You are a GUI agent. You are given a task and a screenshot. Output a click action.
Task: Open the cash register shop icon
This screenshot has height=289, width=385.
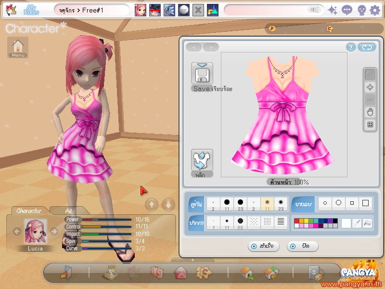point(110,273)
